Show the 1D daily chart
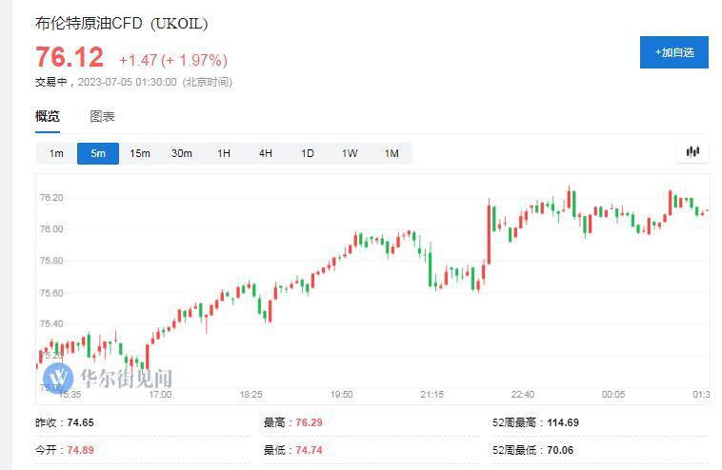Screen dimensions: 722x470 point(308,153)
